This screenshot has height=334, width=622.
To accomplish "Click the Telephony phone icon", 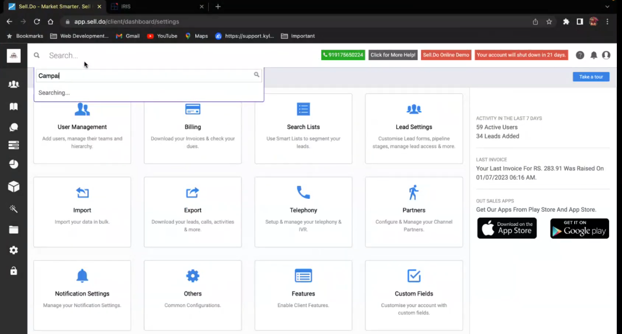I will [303, 193].
